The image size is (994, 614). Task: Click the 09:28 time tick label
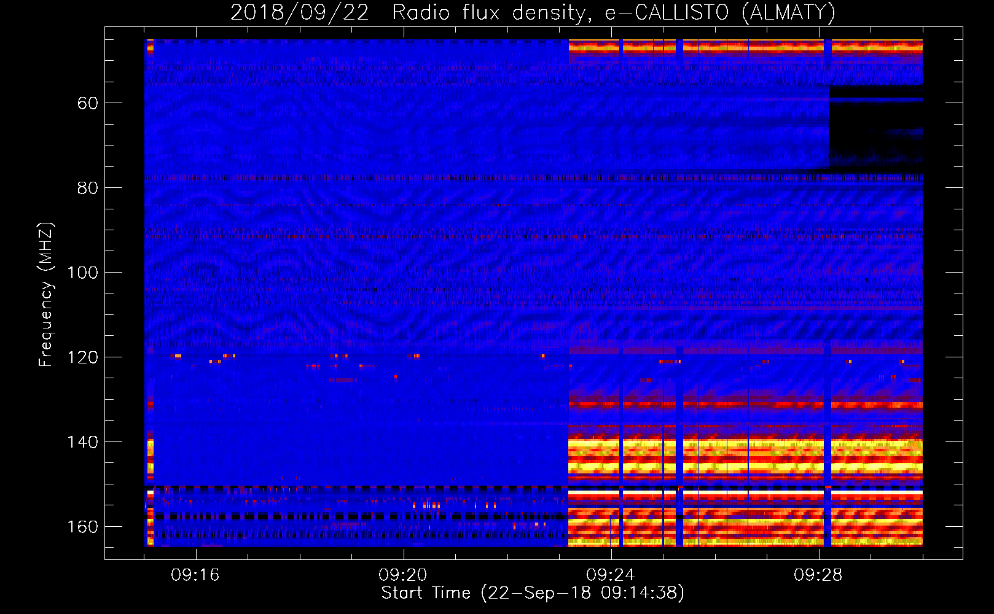[818, 575]
